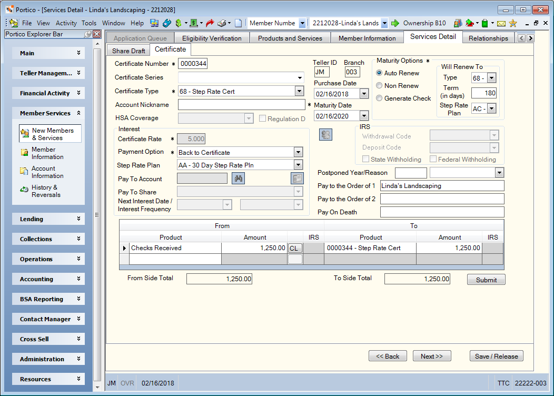Select the Auto Renew radio button

tap(379, 73)
